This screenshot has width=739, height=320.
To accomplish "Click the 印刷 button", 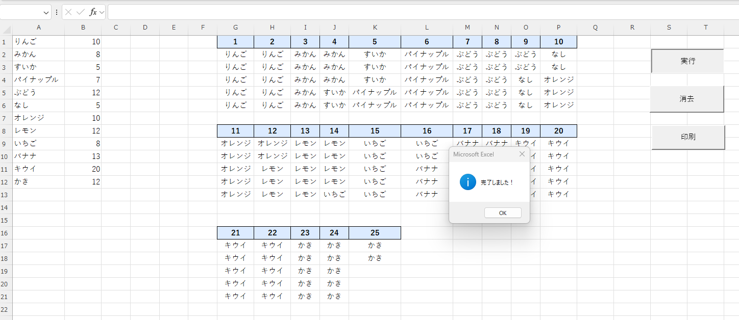I will (687, 137).
